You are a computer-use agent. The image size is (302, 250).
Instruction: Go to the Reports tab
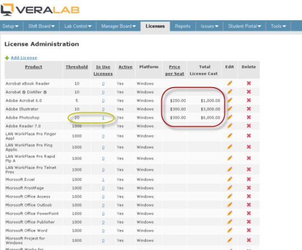pyautogui.click(x=182, y=26)
